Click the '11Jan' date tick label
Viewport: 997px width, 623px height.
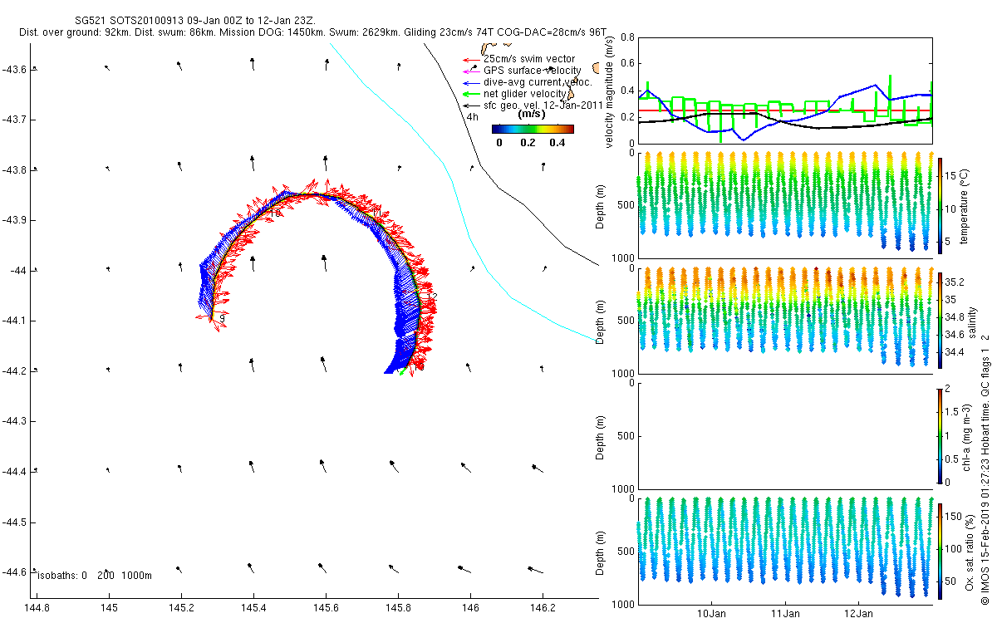point(785,614)
